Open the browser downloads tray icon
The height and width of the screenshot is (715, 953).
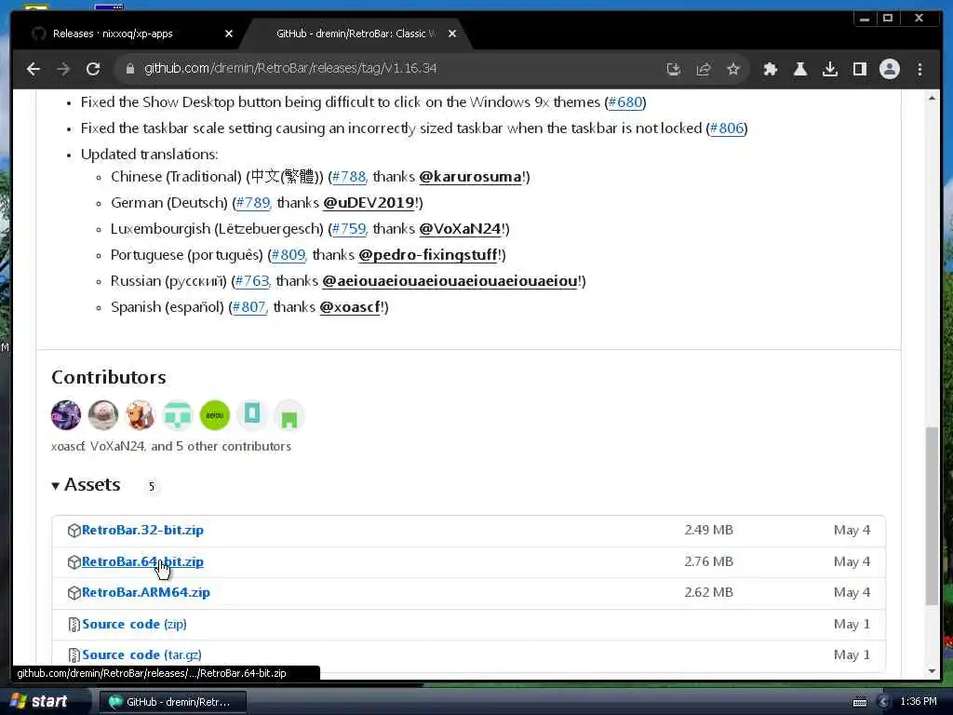829,69
